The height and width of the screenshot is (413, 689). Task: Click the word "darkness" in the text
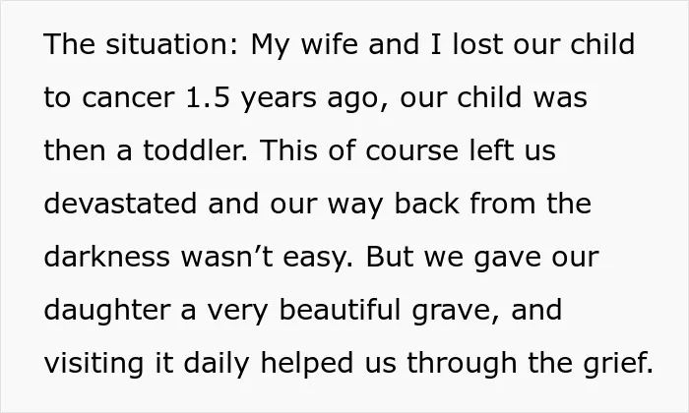tap(106, 257)
